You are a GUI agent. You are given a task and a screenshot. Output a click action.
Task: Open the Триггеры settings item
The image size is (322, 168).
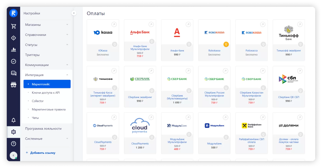coord(32,55)
